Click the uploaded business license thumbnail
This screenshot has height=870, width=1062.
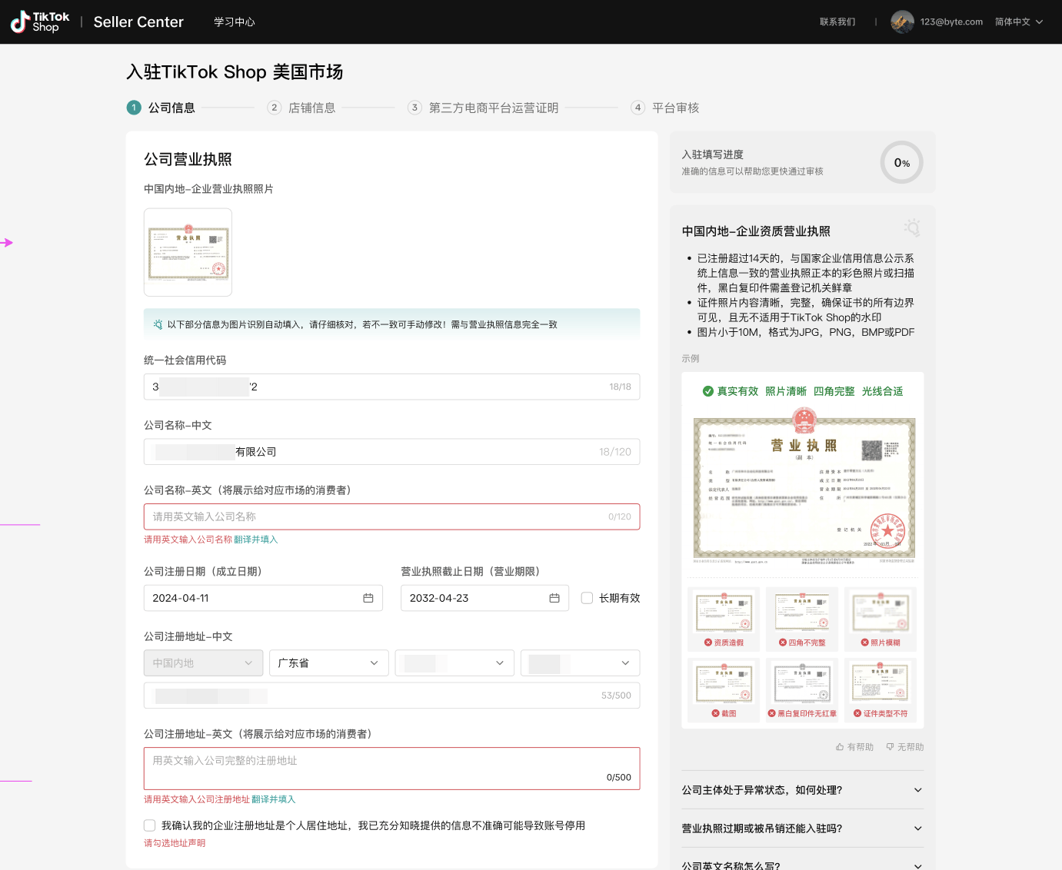point(188,252)
